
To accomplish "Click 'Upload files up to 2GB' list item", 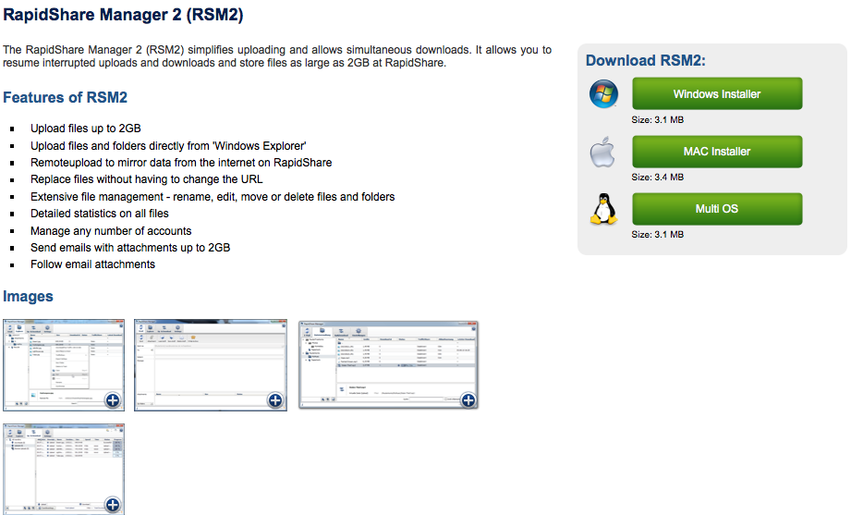I will click(86, 129).
